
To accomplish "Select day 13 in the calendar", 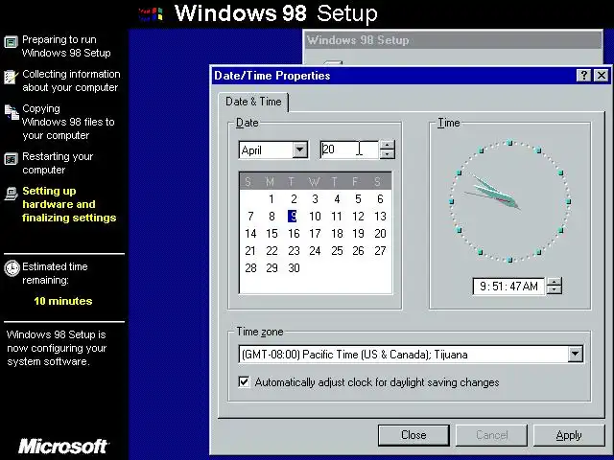I will click(x=380, y=217).
